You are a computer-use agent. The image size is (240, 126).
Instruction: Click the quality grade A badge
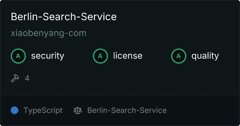[179, 56]
